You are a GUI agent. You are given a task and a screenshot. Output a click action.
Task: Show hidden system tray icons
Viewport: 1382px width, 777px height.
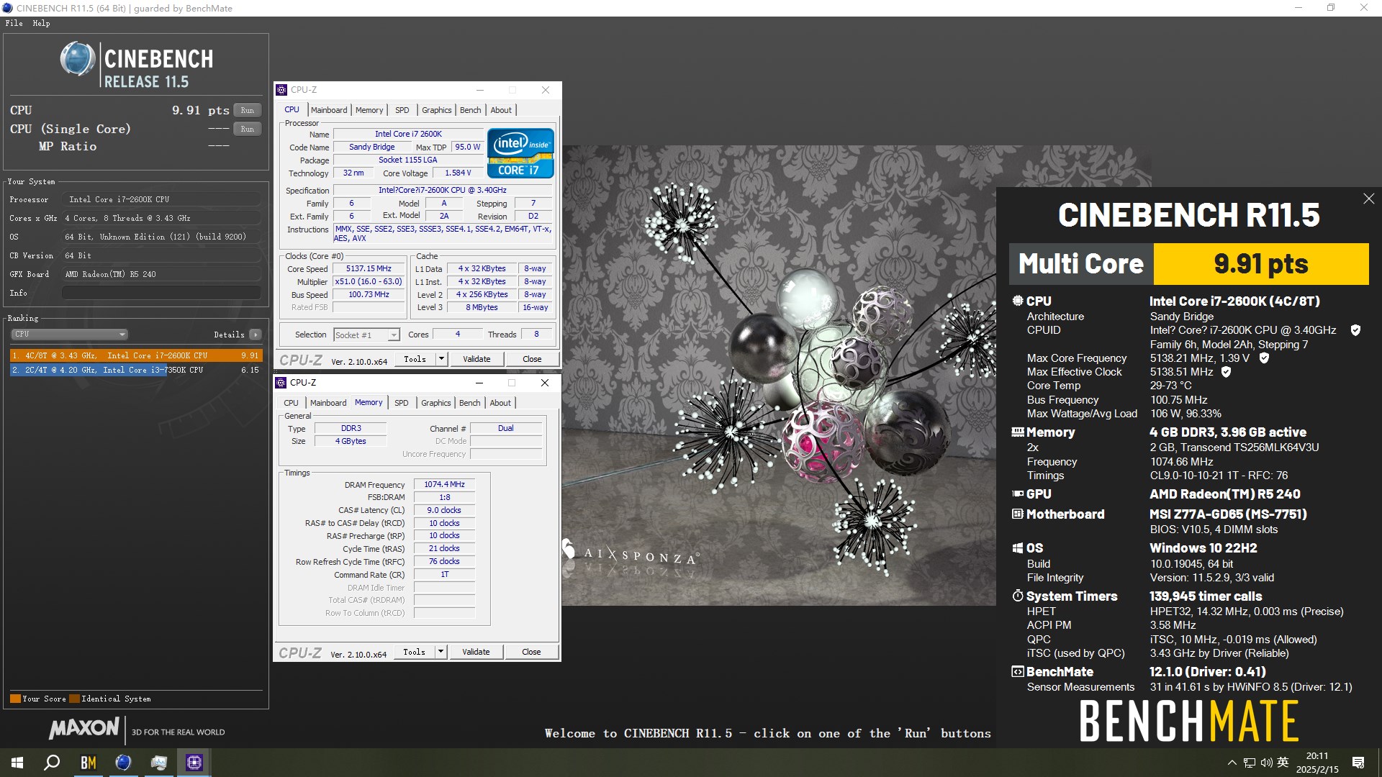click(x=1232, y=763)
